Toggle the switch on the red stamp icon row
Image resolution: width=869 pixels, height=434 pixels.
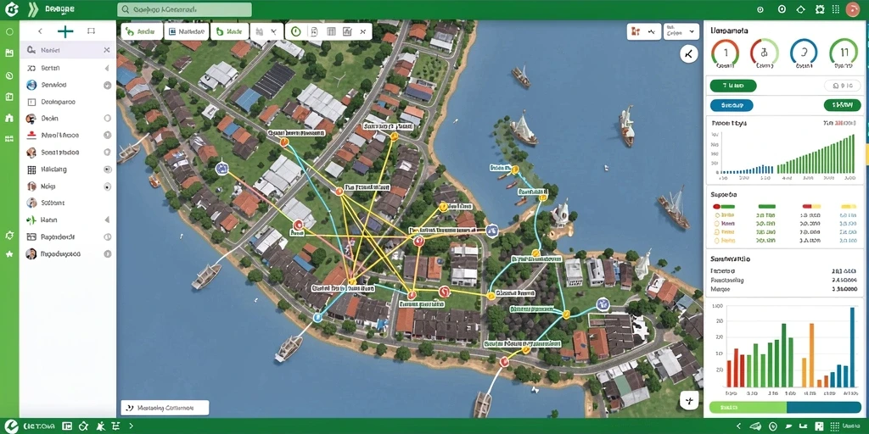click(x=107, y=135)
